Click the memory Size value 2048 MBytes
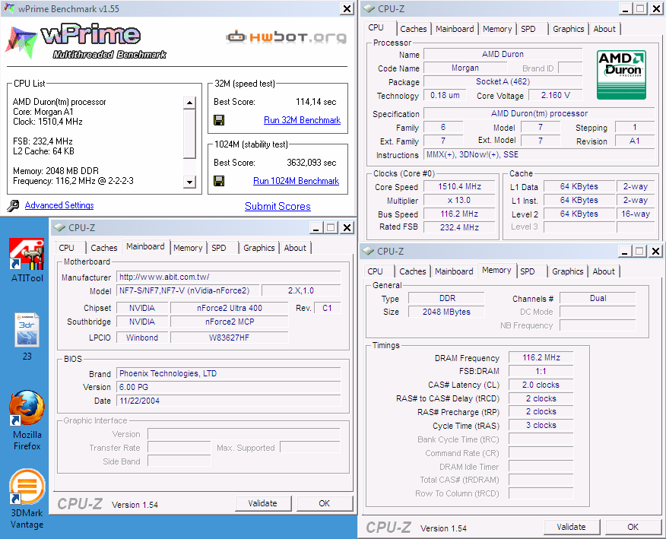Image resolution: width=666 pixels, height=539 pixels. pos(446,312)
